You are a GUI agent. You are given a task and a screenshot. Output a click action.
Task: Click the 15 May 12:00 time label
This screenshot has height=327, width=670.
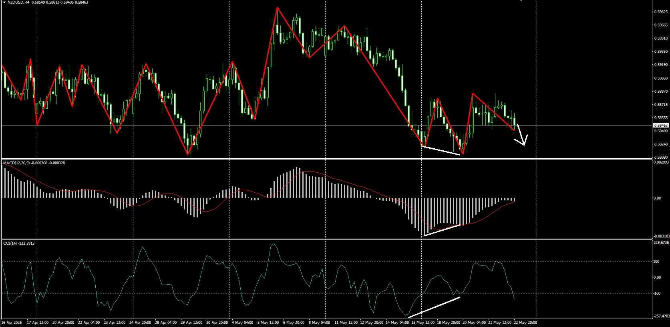(423, 322)
